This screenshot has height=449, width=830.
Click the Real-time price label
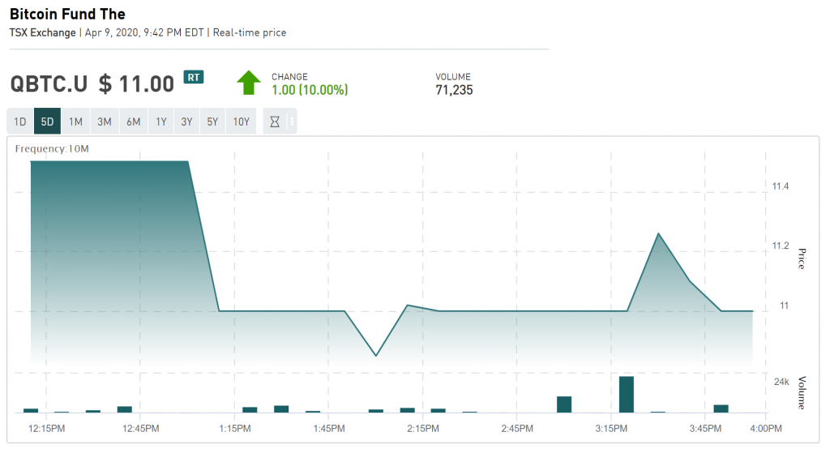(x=250, y=32)
